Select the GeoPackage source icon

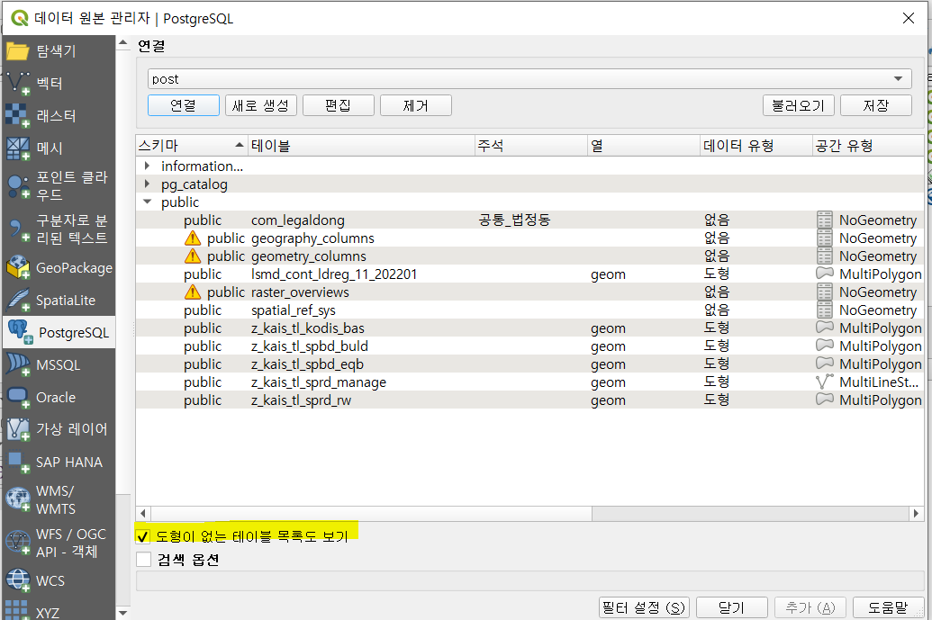click(x=17, y=267)
